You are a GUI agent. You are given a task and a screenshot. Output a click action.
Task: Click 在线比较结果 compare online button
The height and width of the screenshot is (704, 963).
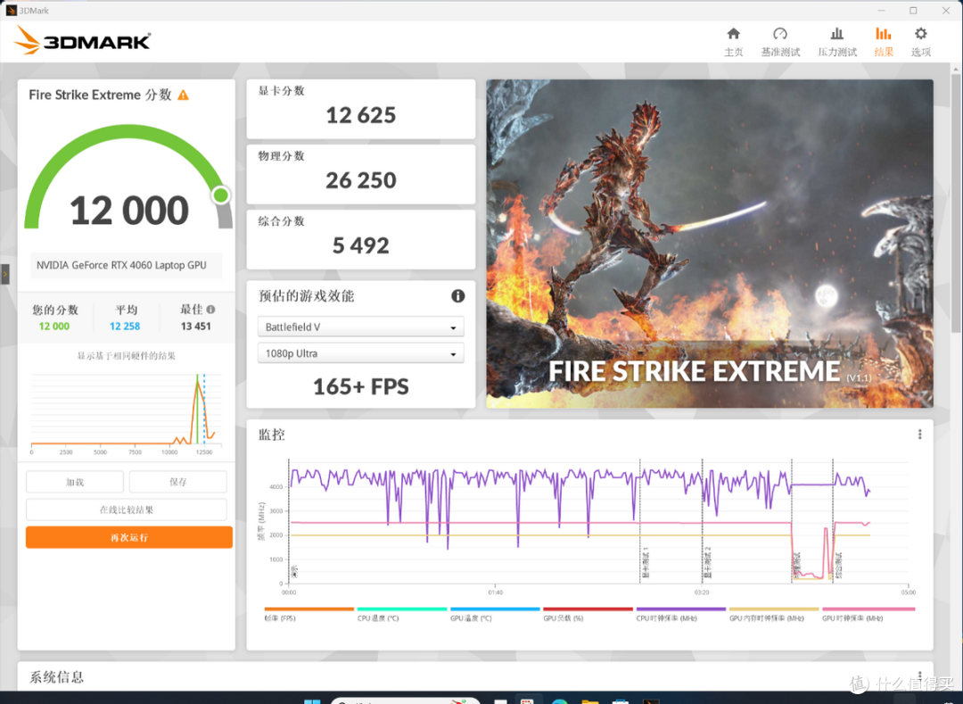coord(127,509)
